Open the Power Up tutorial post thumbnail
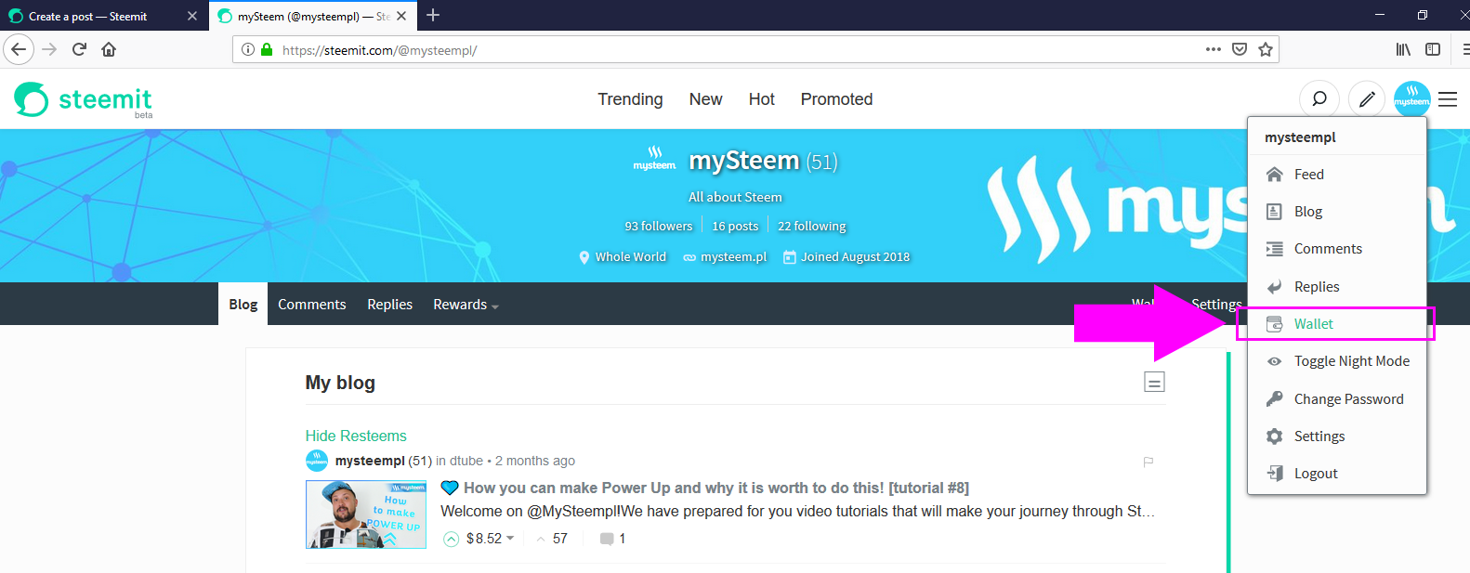Screen dimensions: 1470x573 click(366, 514)
